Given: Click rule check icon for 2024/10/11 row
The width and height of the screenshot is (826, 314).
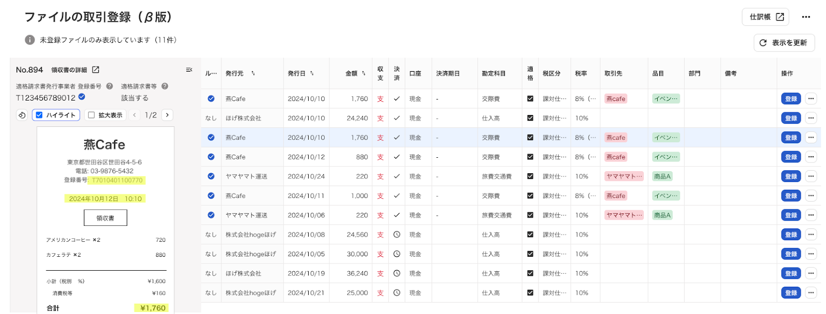Looking at the screenshot, I should 211,196.
